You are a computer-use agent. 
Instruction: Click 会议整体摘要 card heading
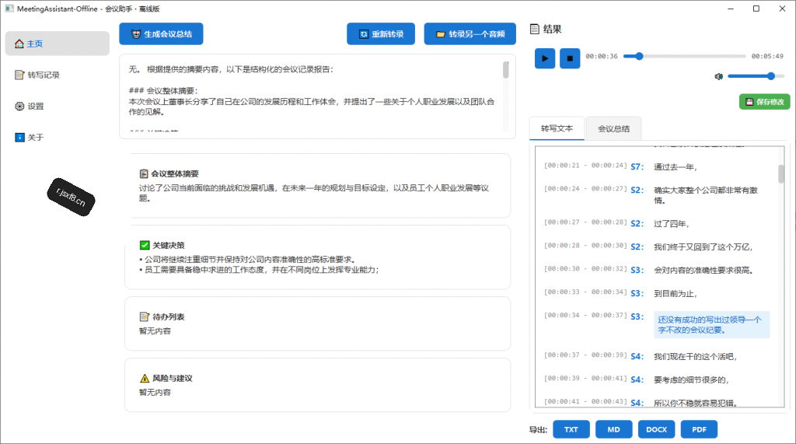[175, 173]
